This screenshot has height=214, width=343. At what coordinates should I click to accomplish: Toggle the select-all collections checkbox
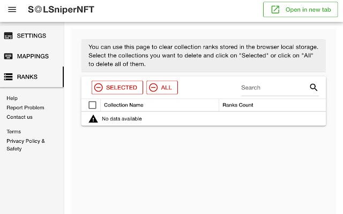pyautogui.click(x=92, y=105)
